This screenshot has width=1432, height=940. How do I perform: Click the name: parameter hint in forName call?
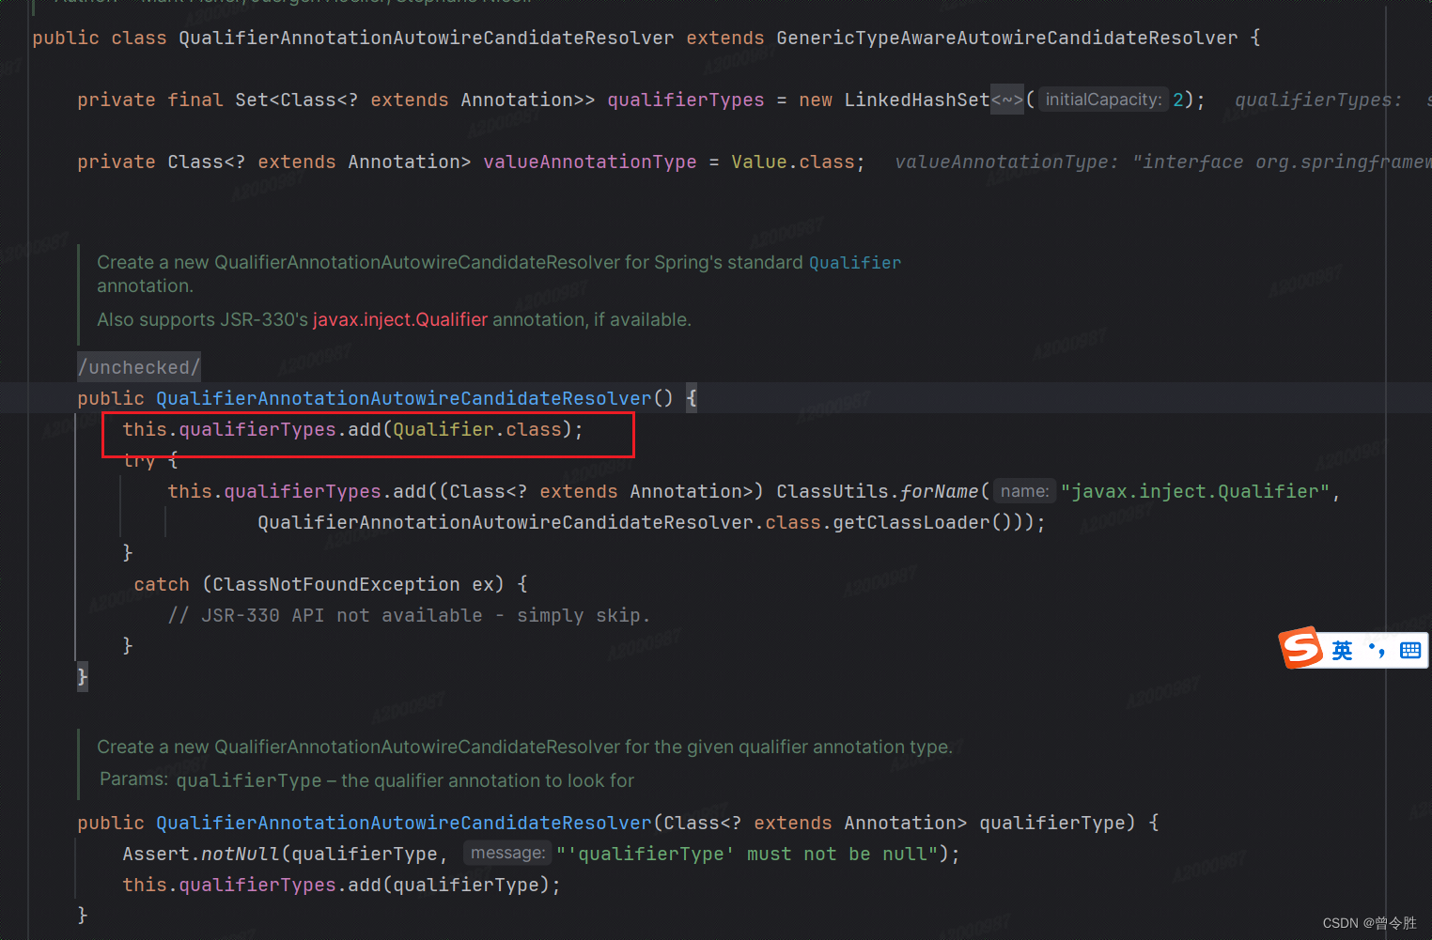(1024, 491)
